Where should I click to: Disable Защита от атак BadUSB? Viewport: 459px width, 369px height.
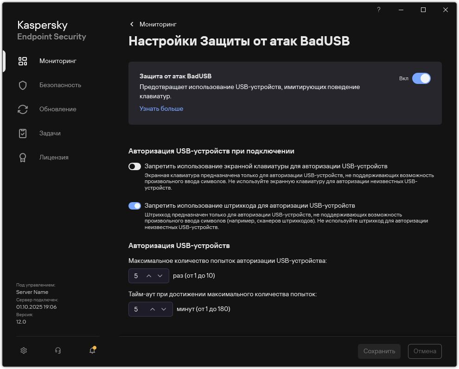coord(422,78)
